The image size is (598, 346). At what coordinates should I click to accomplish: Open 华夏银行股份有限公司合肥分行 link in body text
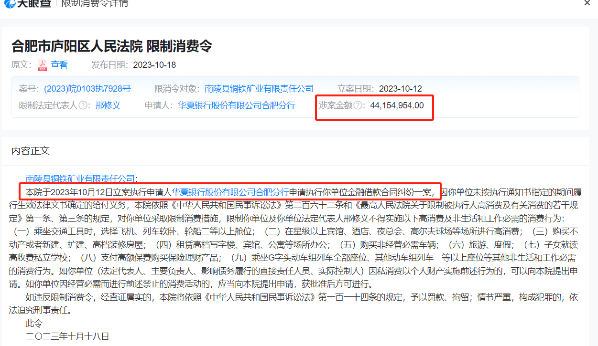coord(230,192)
